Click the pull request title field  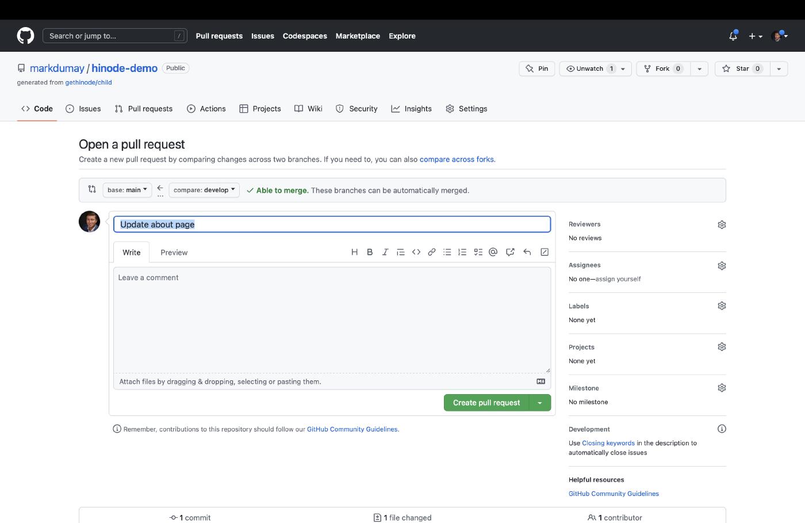coord(332,224)
